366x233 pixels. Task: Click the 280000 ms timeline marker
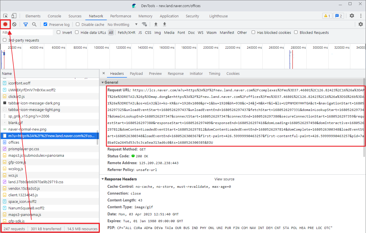point(298,48)
